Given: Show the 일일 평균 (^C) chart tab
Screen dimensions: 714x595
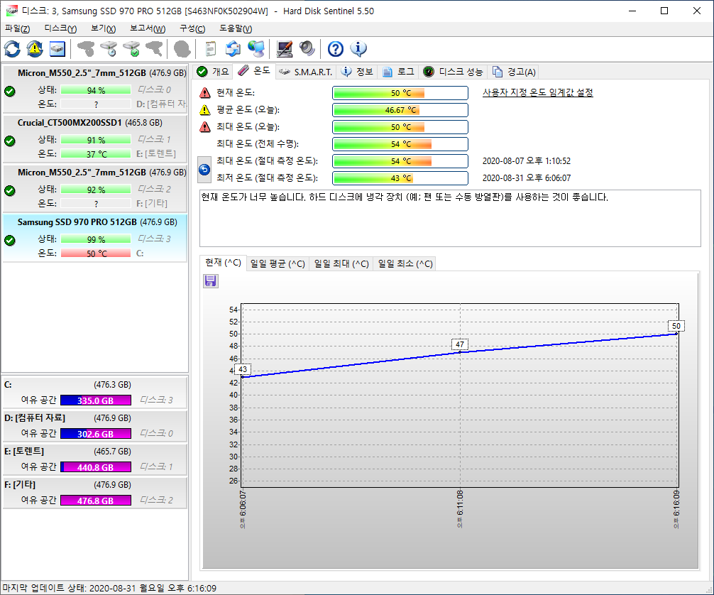Looking at the screenshot, I should (278, 263).
